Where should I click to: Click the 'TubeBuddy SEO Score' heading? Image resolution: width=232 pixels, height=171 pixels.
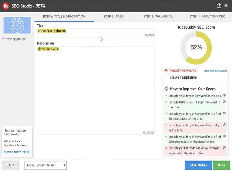click(196, 27)
